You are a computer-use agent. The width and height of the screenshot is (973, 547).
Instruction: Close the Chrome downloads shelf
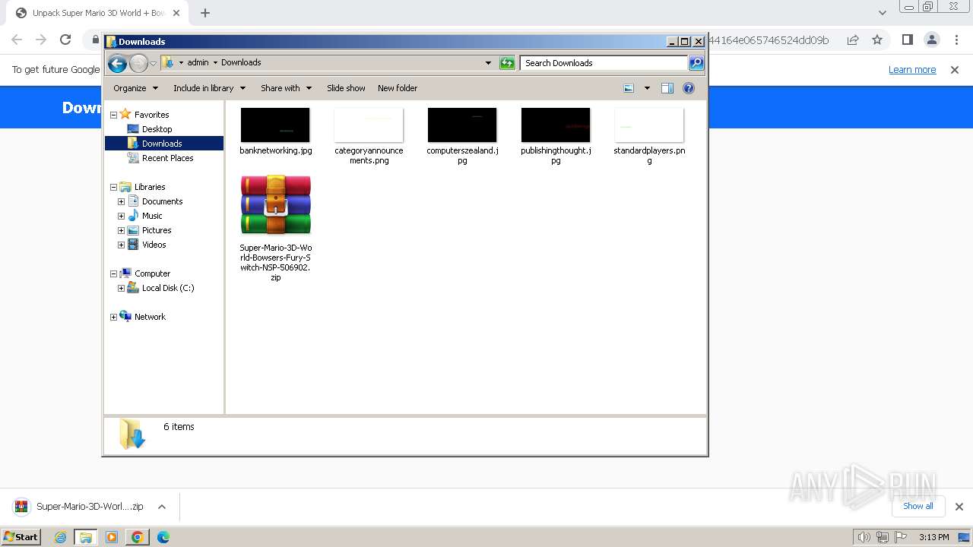point(959,507)
